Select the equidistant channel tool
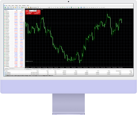Image resolution: width=137 pixels, height=115 pixels. point(49,8)
